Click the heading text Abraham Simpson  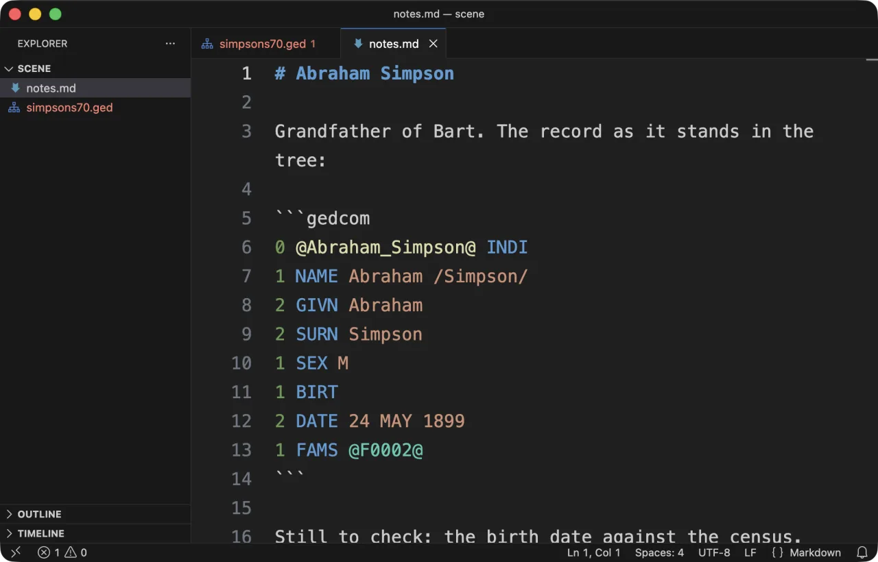pos(375,73)
